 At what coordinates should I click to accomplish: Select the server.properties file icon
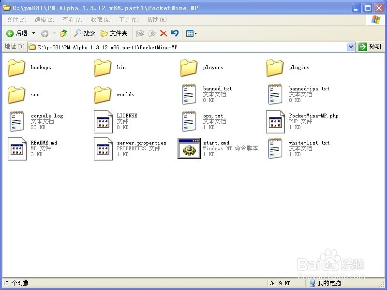tap(103, 149)
